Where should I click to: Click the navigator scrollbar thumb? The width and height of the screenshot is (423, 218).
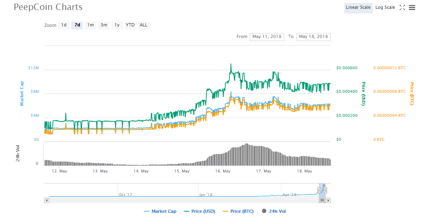[x=322, y=200]
